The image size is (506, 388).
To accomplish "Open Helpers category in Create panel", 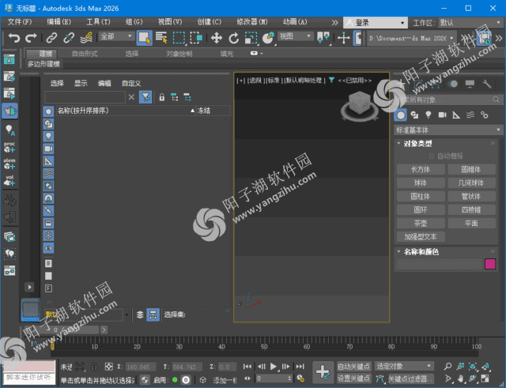I will [x=456, y=115].
